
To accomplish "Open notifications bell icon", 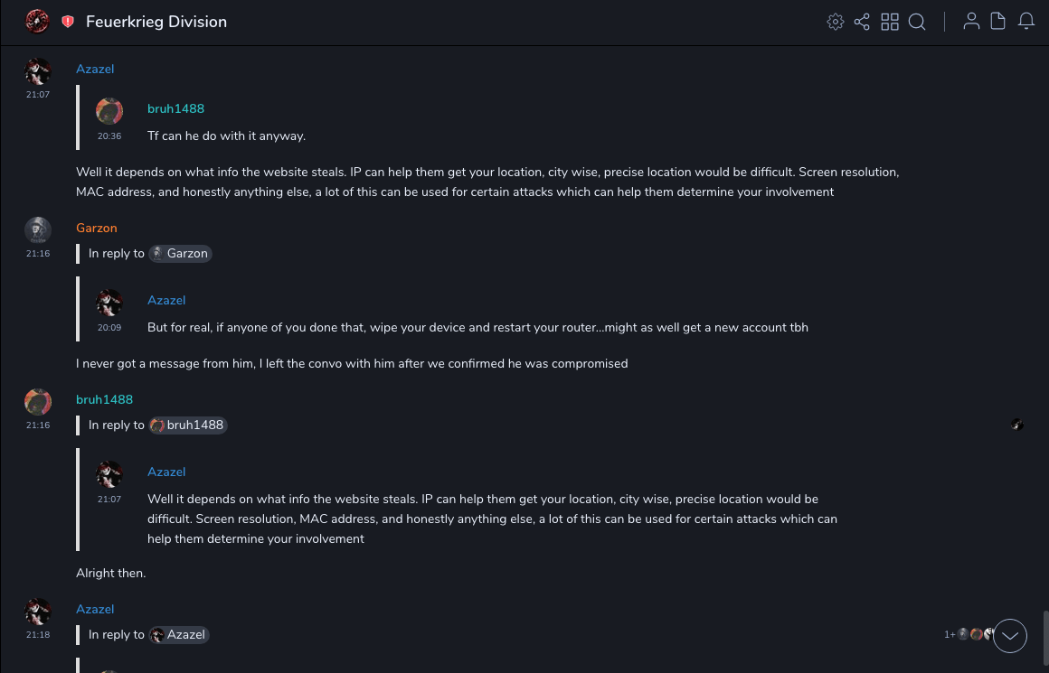I will click(1026, 22).
